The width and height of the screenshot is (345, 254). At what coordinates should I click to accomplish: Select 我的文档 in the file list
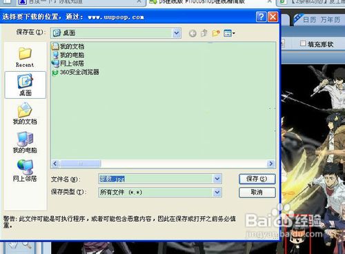click(x=68, y=46)
